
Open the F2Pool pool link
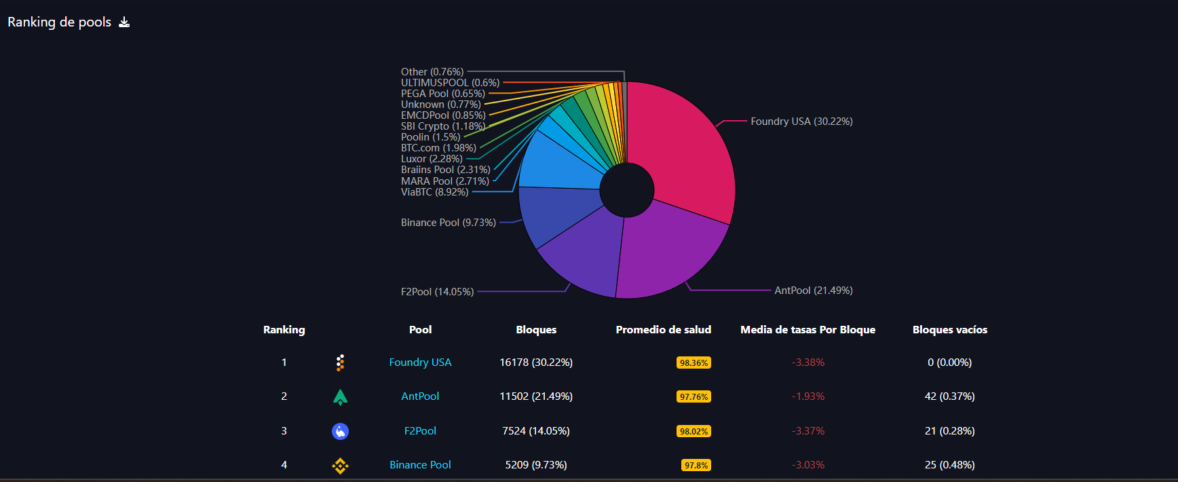point(420,431)
